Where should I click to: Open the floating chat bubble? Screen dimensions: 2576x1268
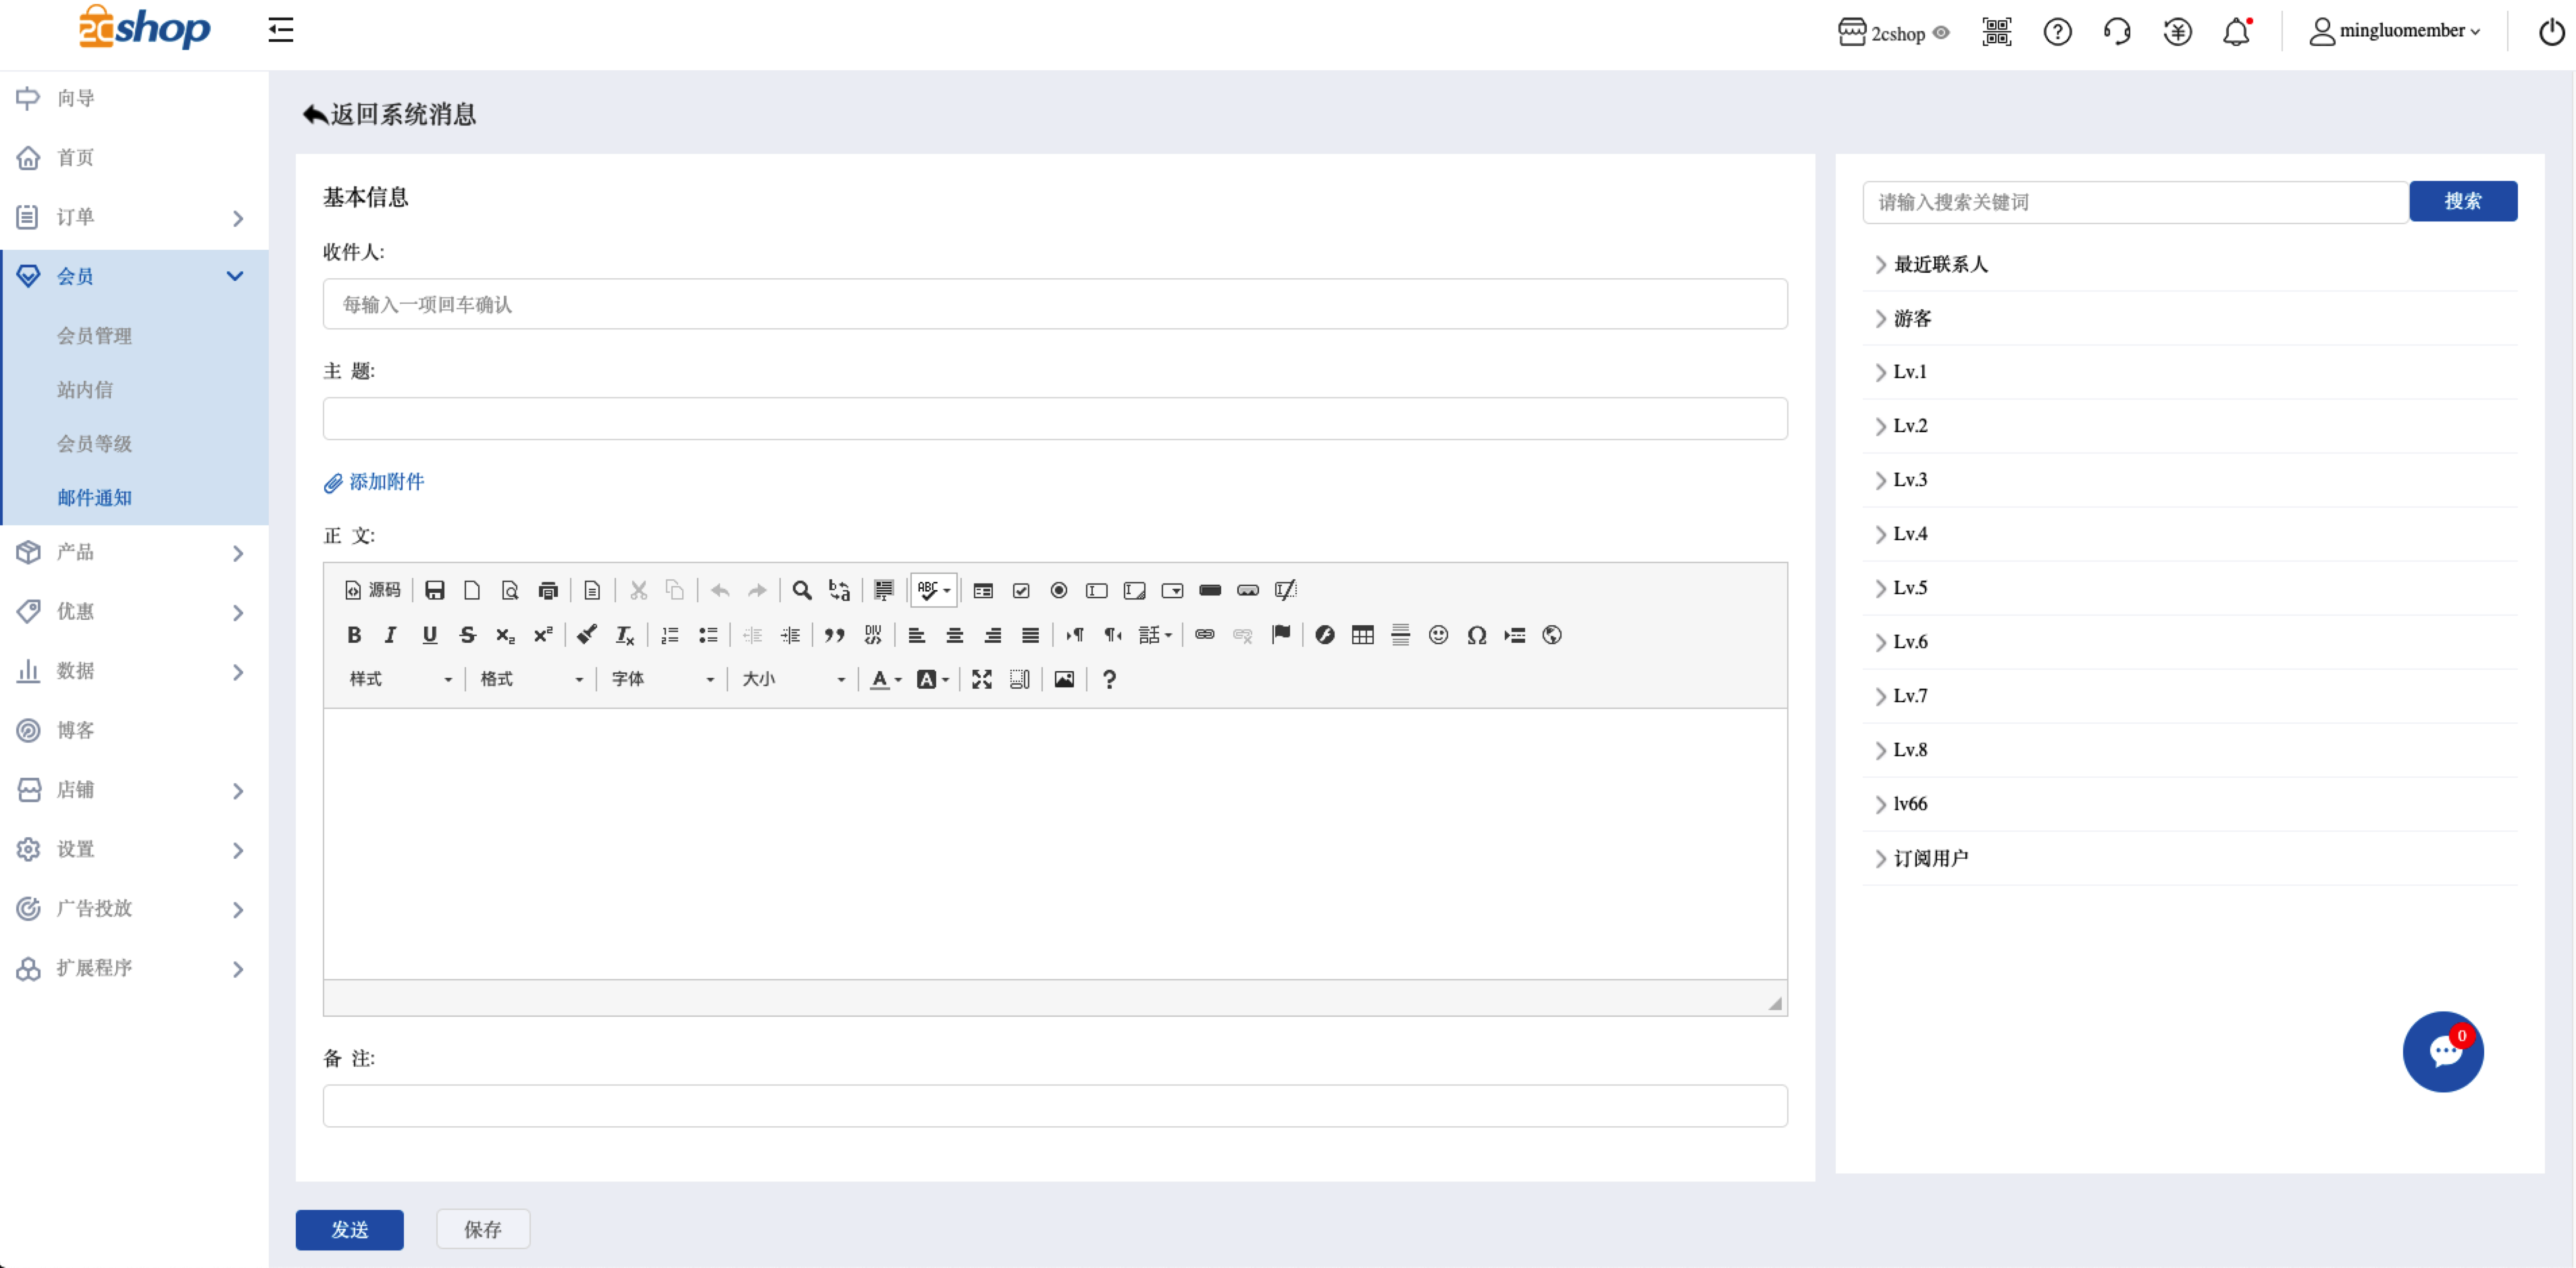(x=2442, y=1051)
